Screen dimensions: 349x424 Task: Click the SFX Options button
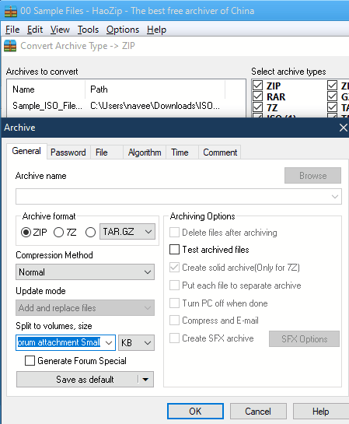click(304, 339)
